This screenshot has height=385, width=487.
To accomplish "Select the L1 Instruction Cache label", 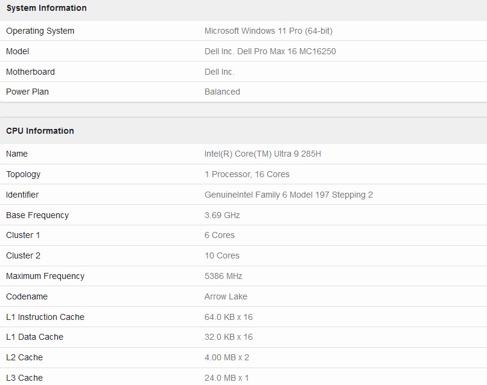I will (x=45, y=317).
